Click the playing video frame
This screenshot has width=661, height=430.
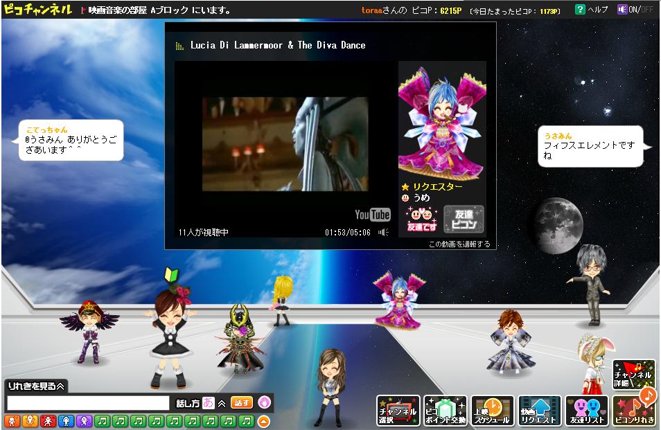tap(285, 144)
